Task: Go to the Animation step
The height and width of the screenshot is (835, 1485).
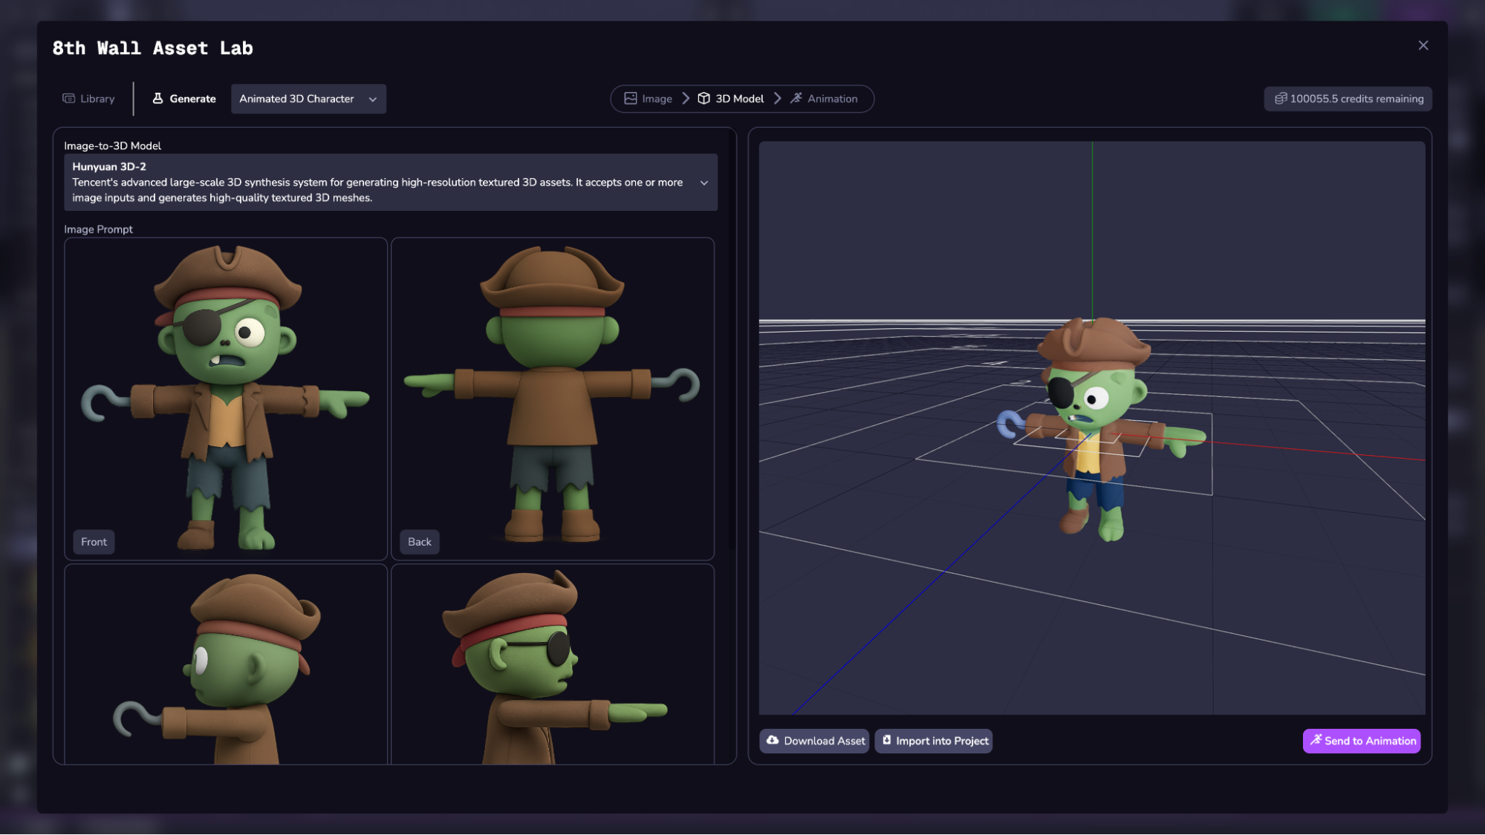Action: pyautogui.click(x=824, y=99)
